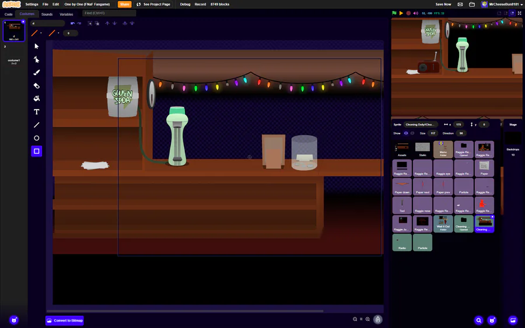Click the Find (Ctrl+F) search box

pos(109,13)
